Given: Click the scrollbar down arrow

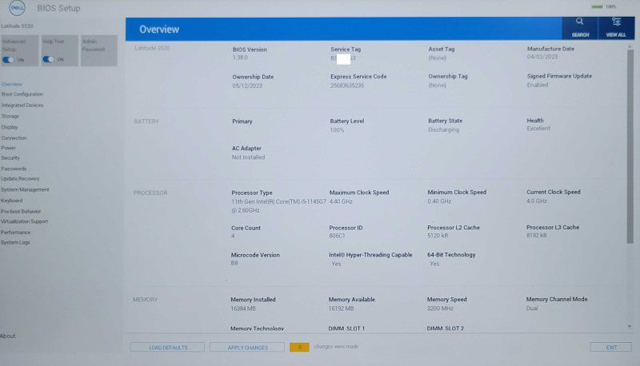Looking at the screenshot, I should (630, 327).
